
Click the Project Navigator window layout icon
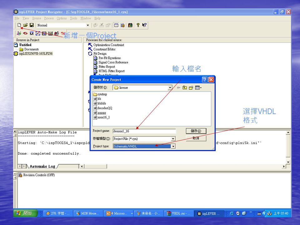tap(116, 25)
